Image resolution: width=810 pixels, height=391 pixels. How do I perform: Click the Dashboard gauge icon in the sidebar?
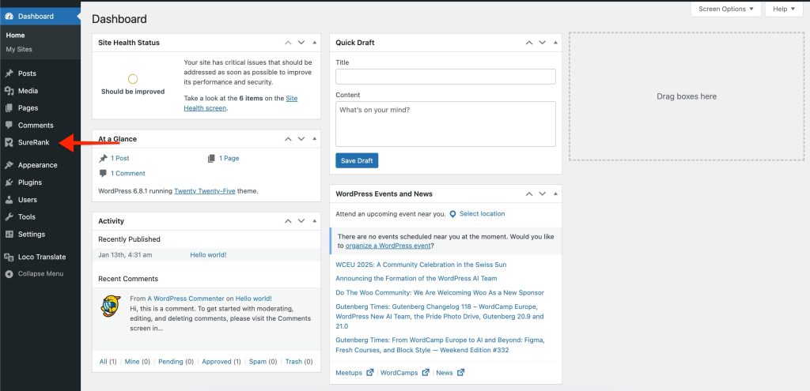coord(9,16)
